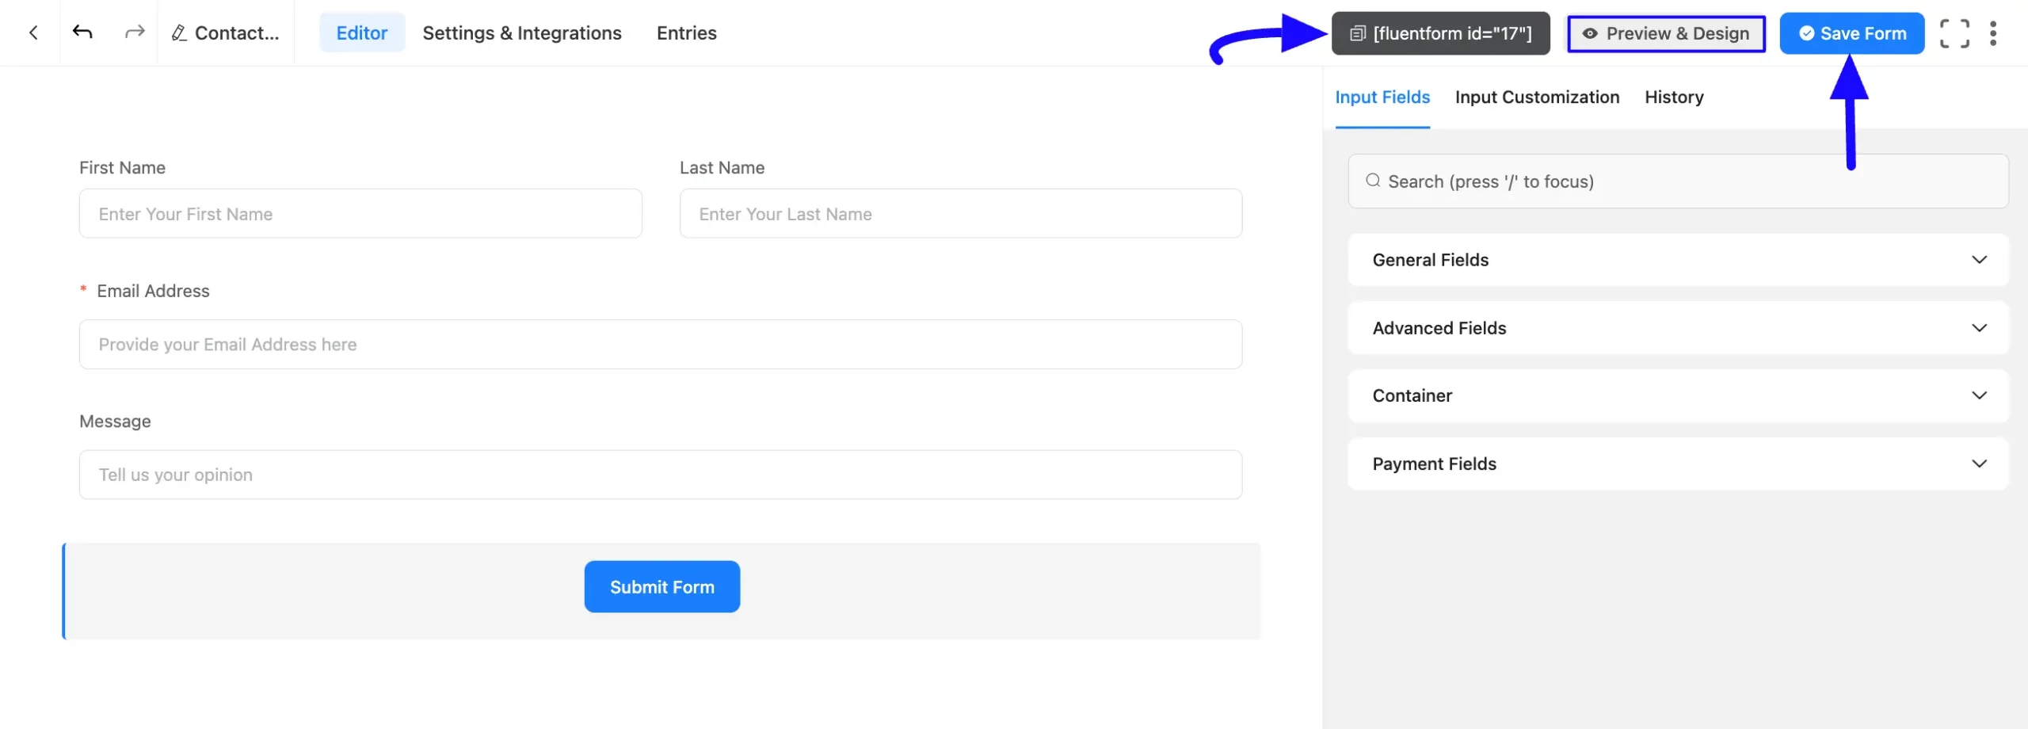Select the Last Name input field

[x=961, y=213]
